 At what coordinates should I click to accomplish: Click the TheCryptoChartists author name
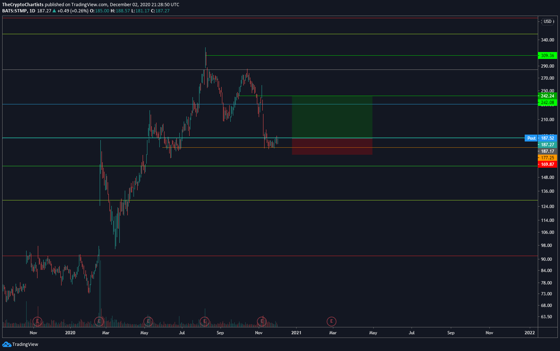click(23, 5)
